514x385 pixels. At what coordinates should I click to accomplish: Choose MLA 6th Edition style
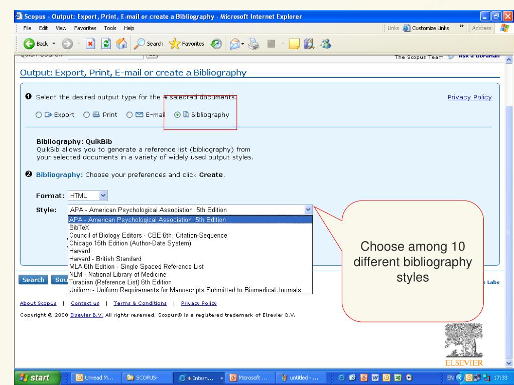click(190, 267)
